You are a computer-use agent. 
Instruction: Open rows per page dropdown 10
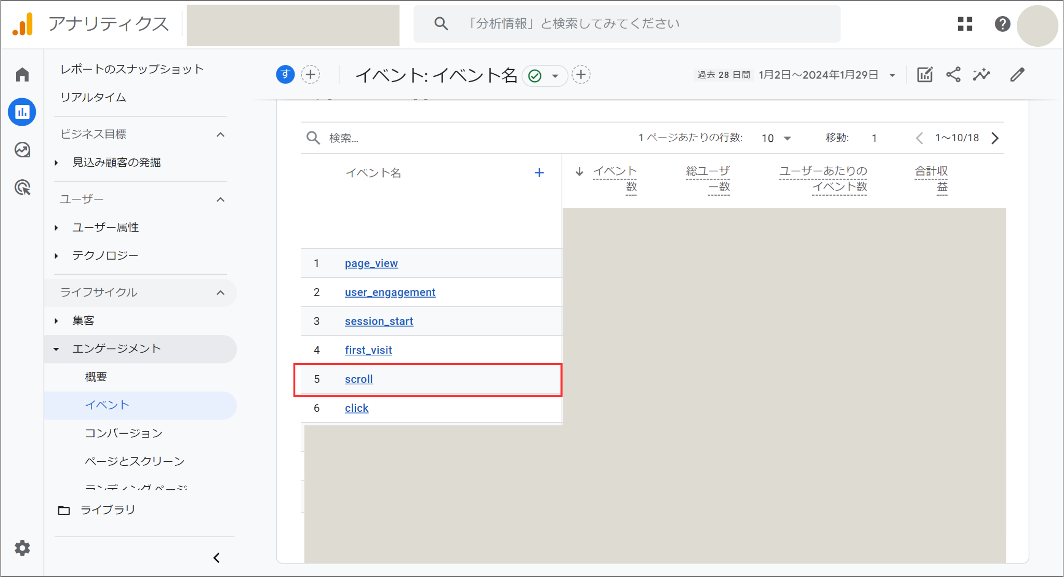776,138
